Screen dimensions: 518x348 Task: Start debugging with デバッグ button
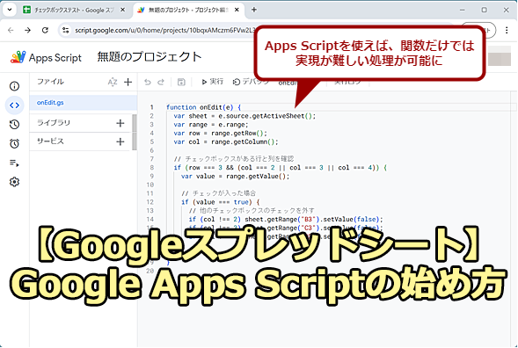(x=251, y=82)
